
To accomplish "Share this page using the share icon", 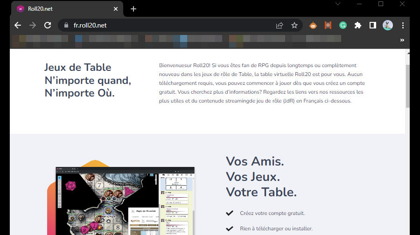I will (x=280, y=25).
